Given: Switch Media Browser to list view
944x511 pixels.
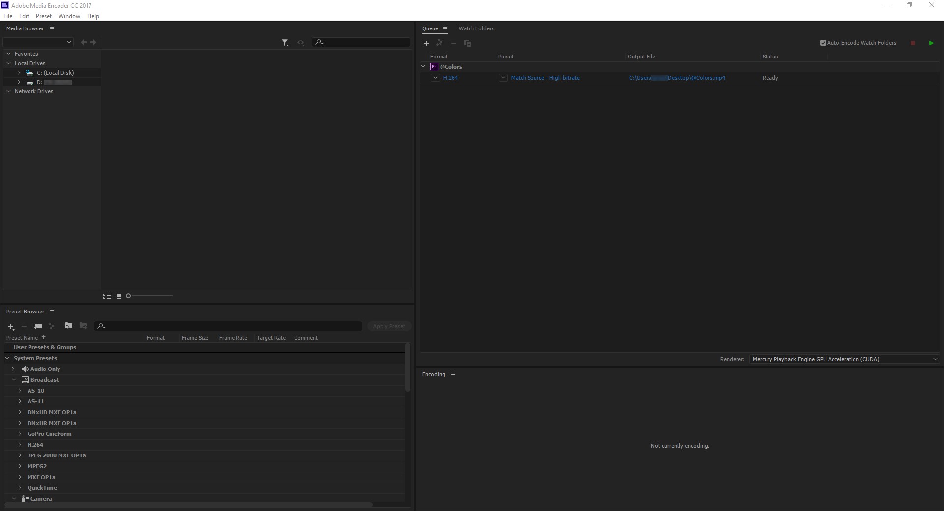Looking at the screenshot, I should [106, 296].
